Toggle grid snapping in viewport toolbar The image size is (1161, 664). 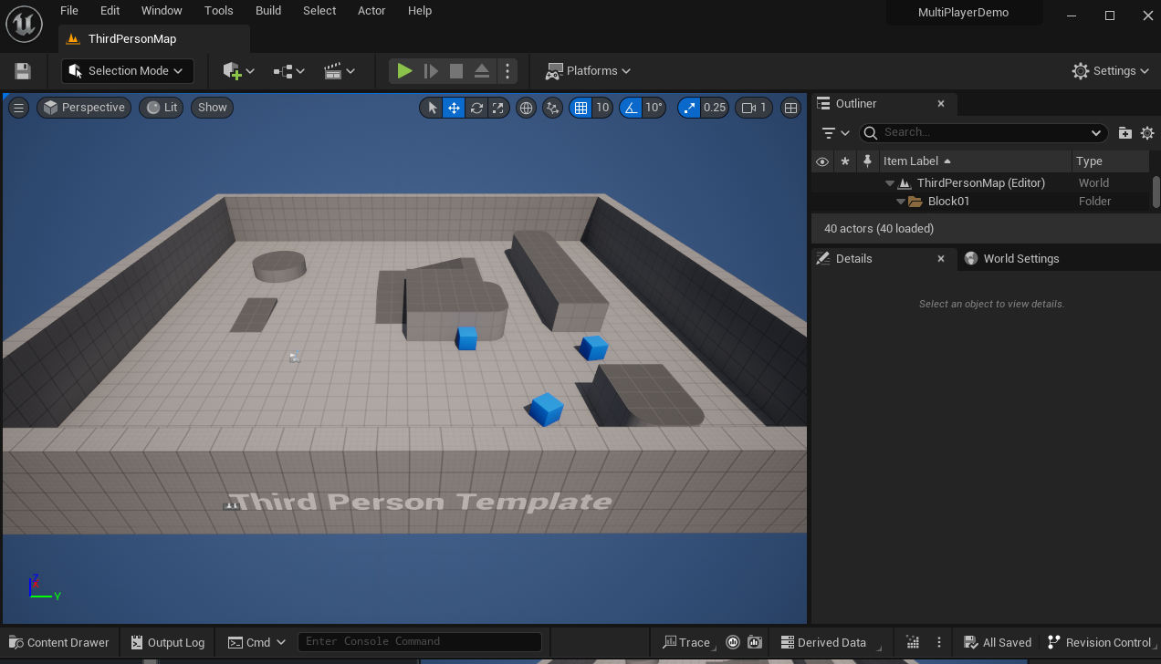tap(580, 108)
